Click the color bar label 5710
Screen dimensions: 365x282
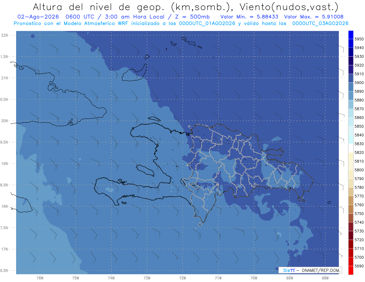[x=359, y=249]
